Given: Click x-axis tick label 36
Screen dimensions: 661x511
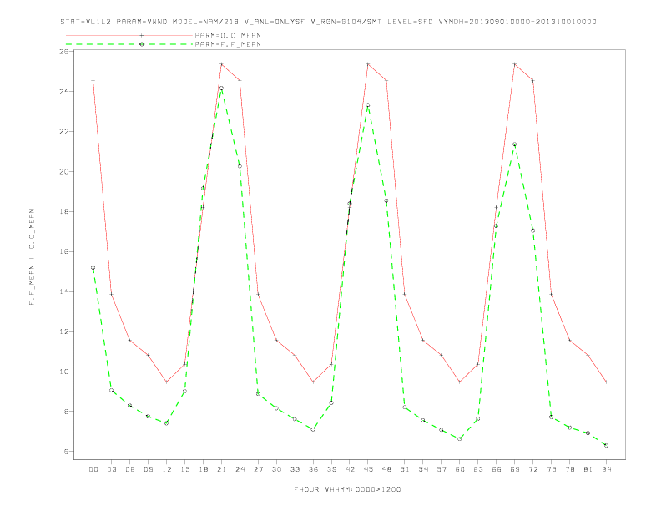Looking at the screenshot, I should [x=313, y=469].
